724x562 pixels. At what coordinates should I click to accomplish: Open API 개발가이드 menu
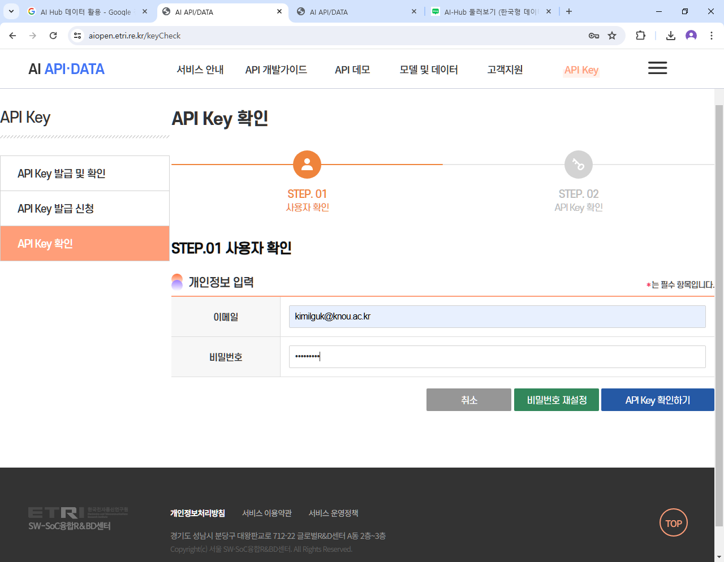pyautogui.click(x=276, y=70)
